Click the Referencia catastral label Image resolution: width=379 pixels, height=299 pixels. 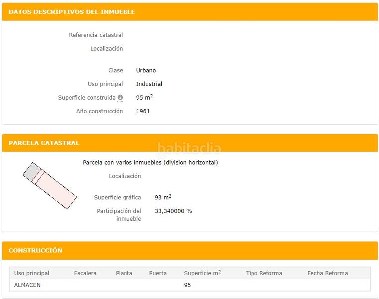[96, 35]
